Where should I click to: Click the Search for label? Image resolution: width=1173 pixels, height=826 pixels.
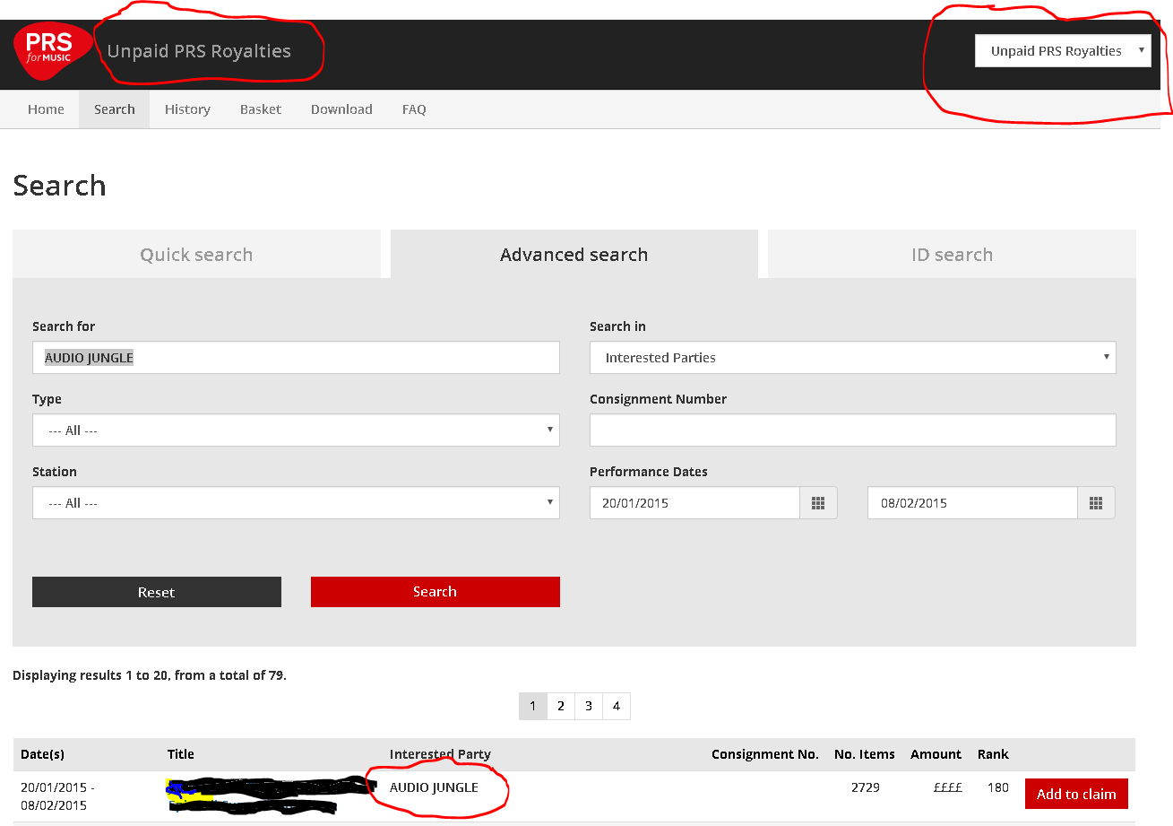click(x=64, y=326)
